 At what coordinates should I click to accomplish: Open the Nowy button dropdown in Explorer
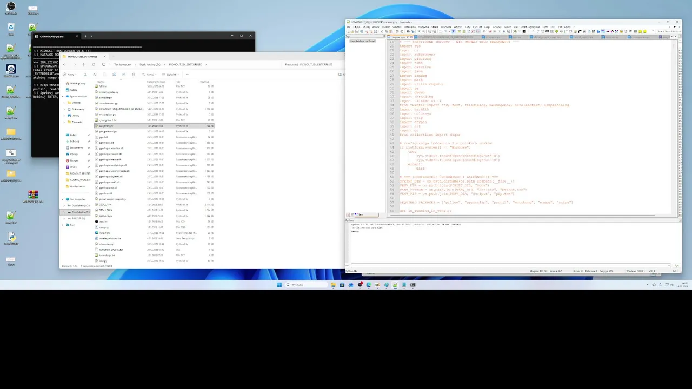point(69,75)
